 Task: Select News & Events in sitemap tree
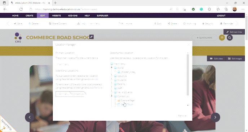tap(125, 92)
